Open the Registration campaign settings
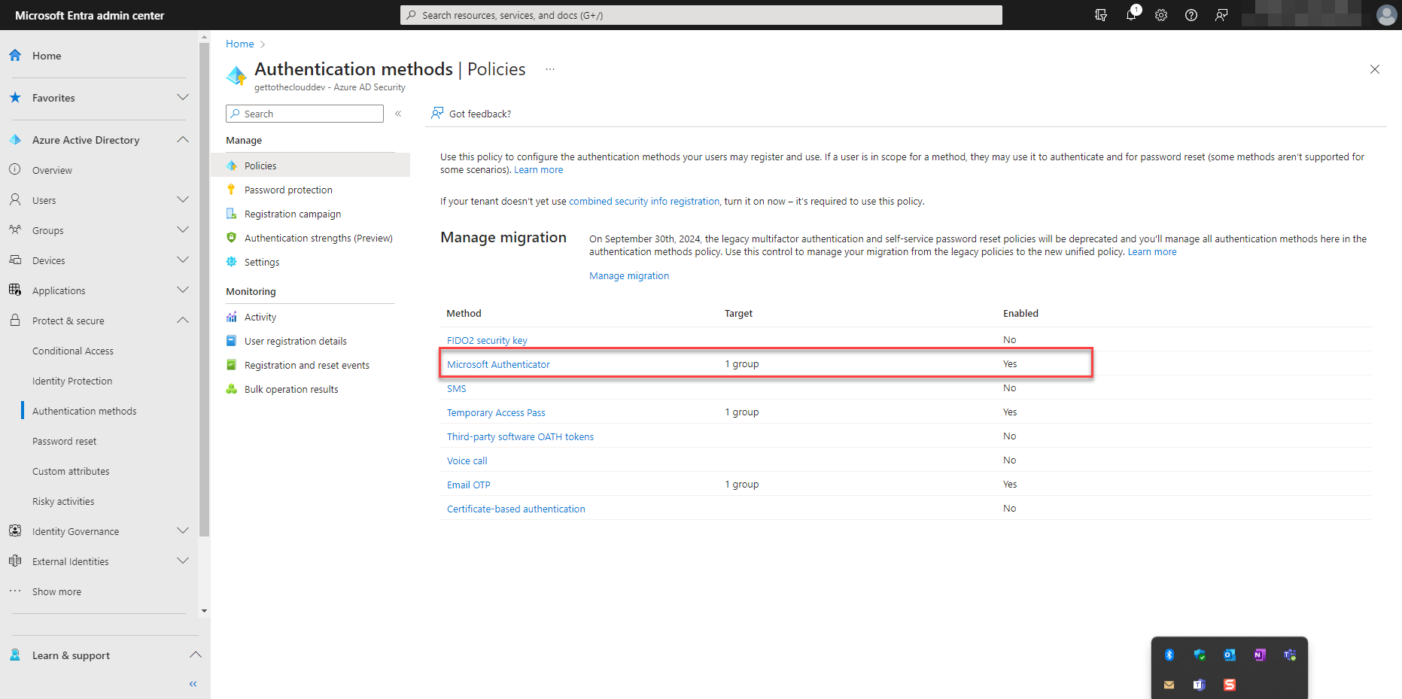The width and height of the screenshot is (1402, 699). [292, 214]
